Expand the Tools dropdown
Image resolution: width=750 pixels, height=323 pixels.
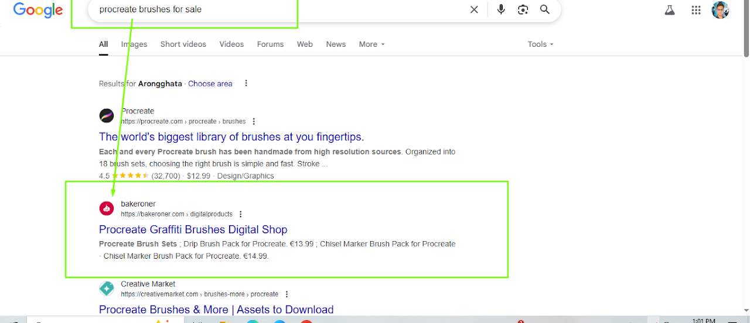pos(540,44)
